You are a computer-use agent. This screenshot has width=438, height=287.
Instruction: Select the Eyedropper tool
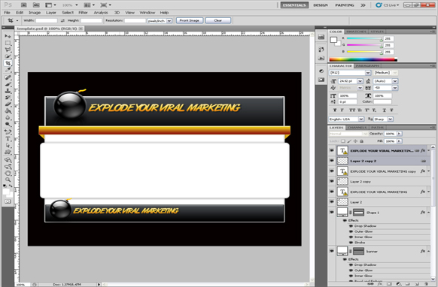click(x=8, y=70)
